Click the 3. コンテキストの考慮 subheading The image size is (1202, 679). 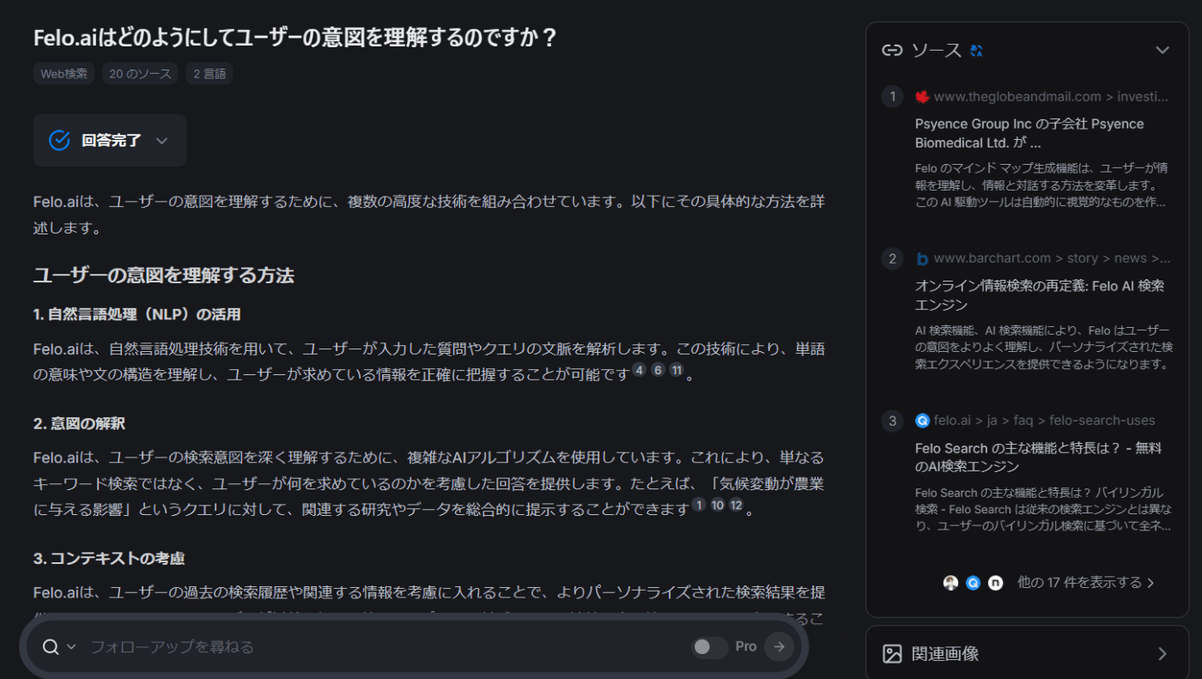click(x=109, y=559)
